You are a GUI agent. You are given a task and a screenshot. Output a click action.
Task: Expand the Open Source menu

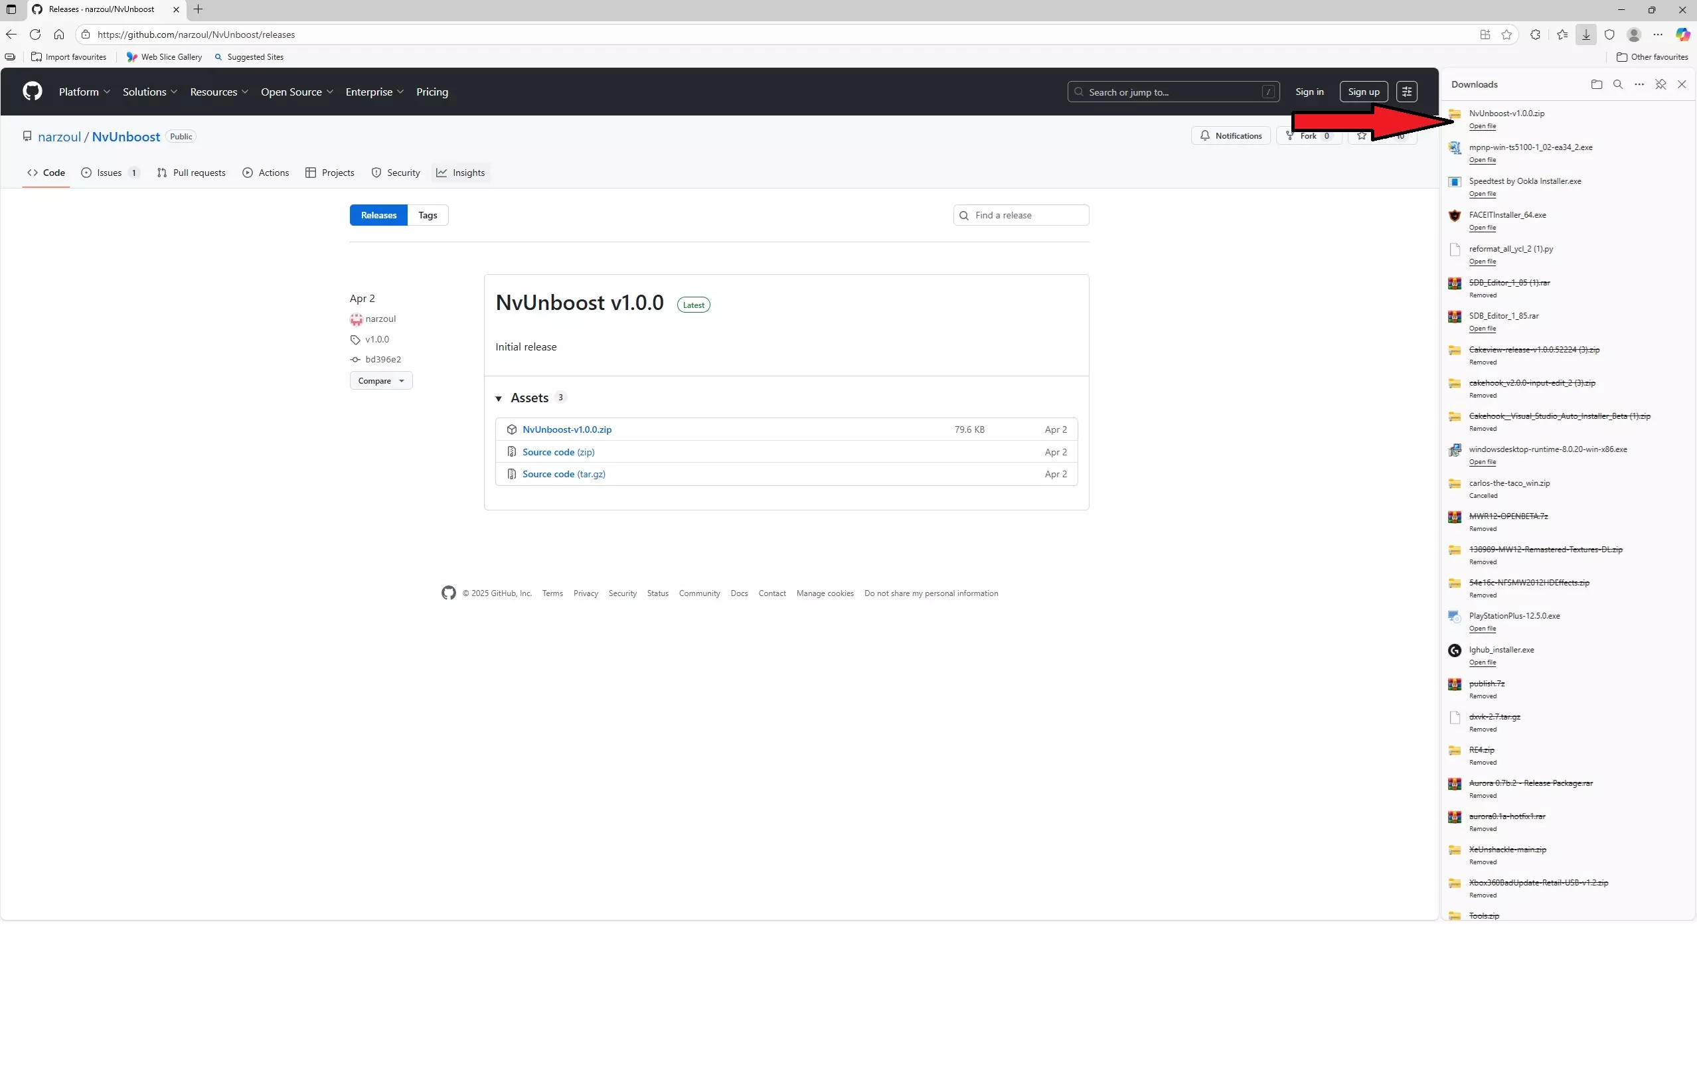(x=297, y=92)
